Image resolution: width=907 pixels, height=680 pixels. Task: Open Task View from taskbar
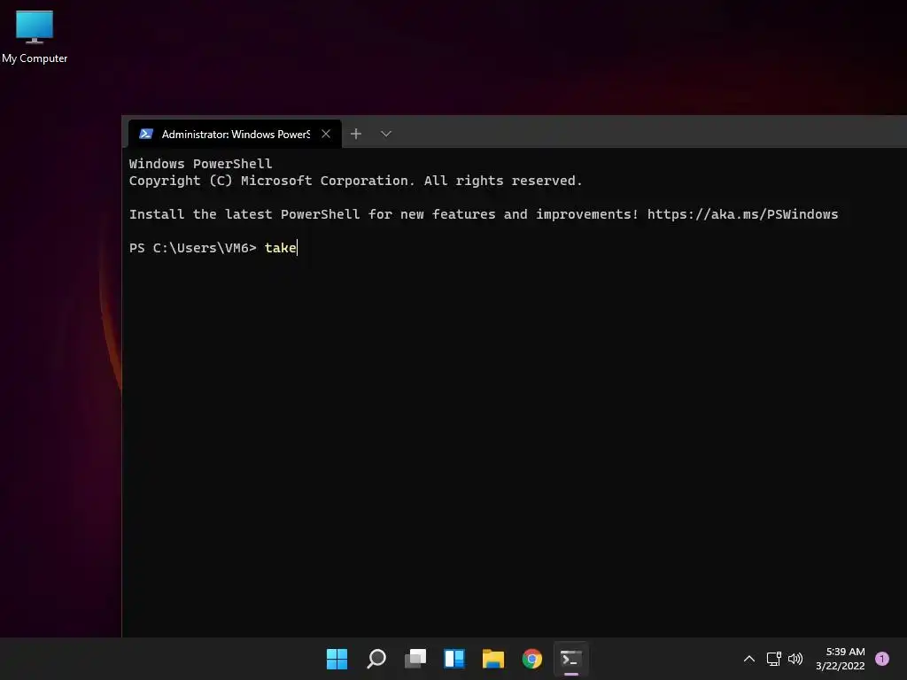pos(415,659)
